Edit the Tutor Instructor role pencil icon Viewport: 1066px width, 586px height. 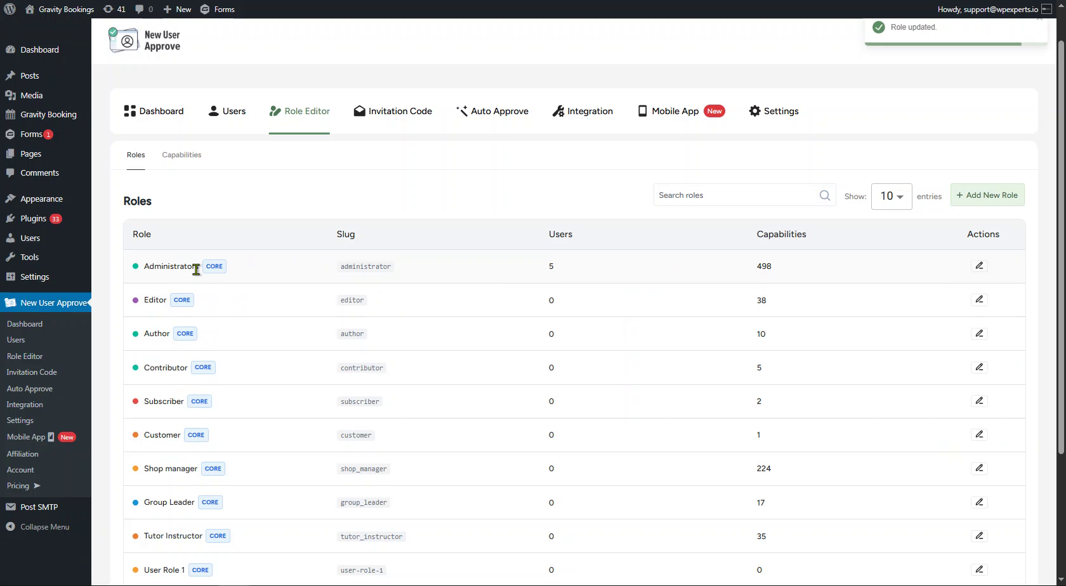pyautogui.click(x=979, y=536)
